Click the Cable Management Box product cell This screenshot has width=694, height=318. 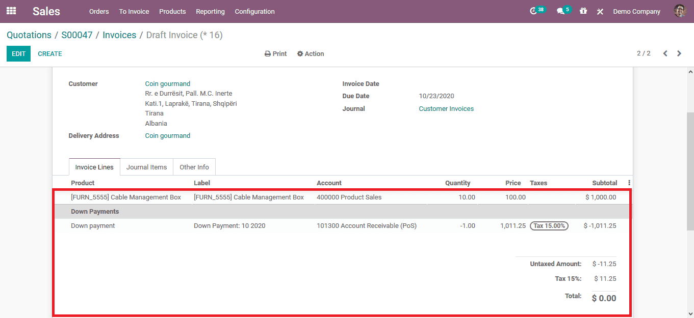coord(126,197)
